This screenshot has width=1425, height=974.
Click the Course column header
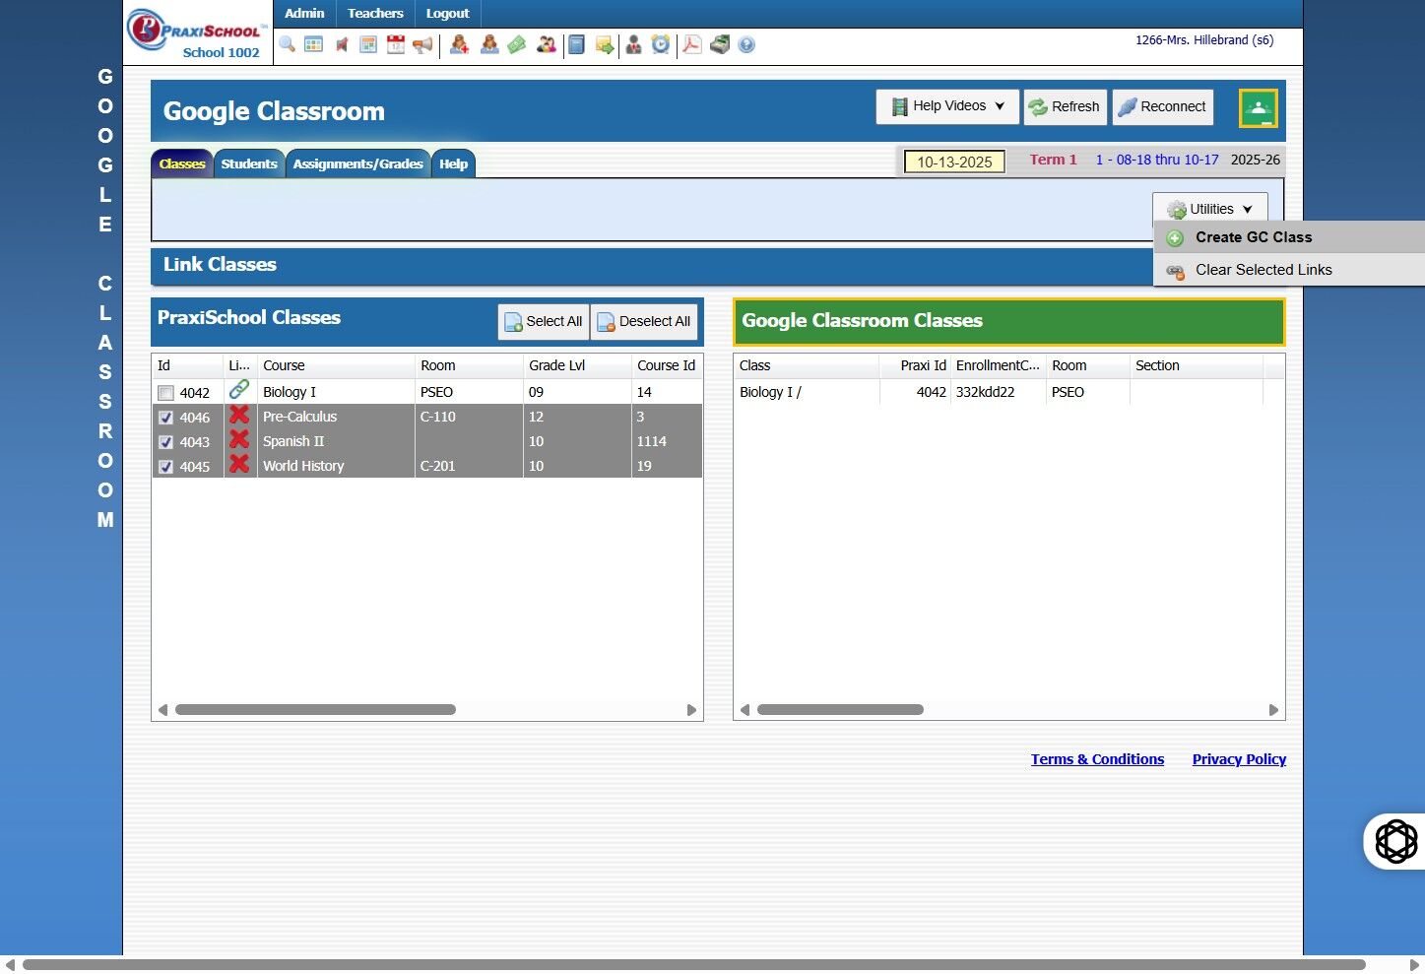(336, 365)
